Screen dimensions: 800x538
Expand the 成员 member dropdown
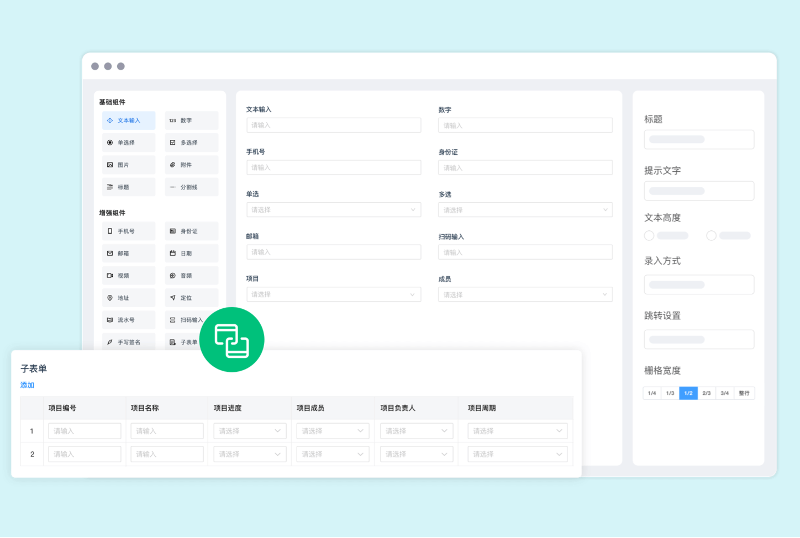pyautogui.click(x=525, y=294)
